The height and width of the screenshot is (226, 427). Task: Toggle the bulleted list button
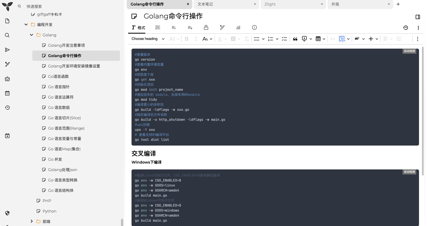[x=257, y=39]
